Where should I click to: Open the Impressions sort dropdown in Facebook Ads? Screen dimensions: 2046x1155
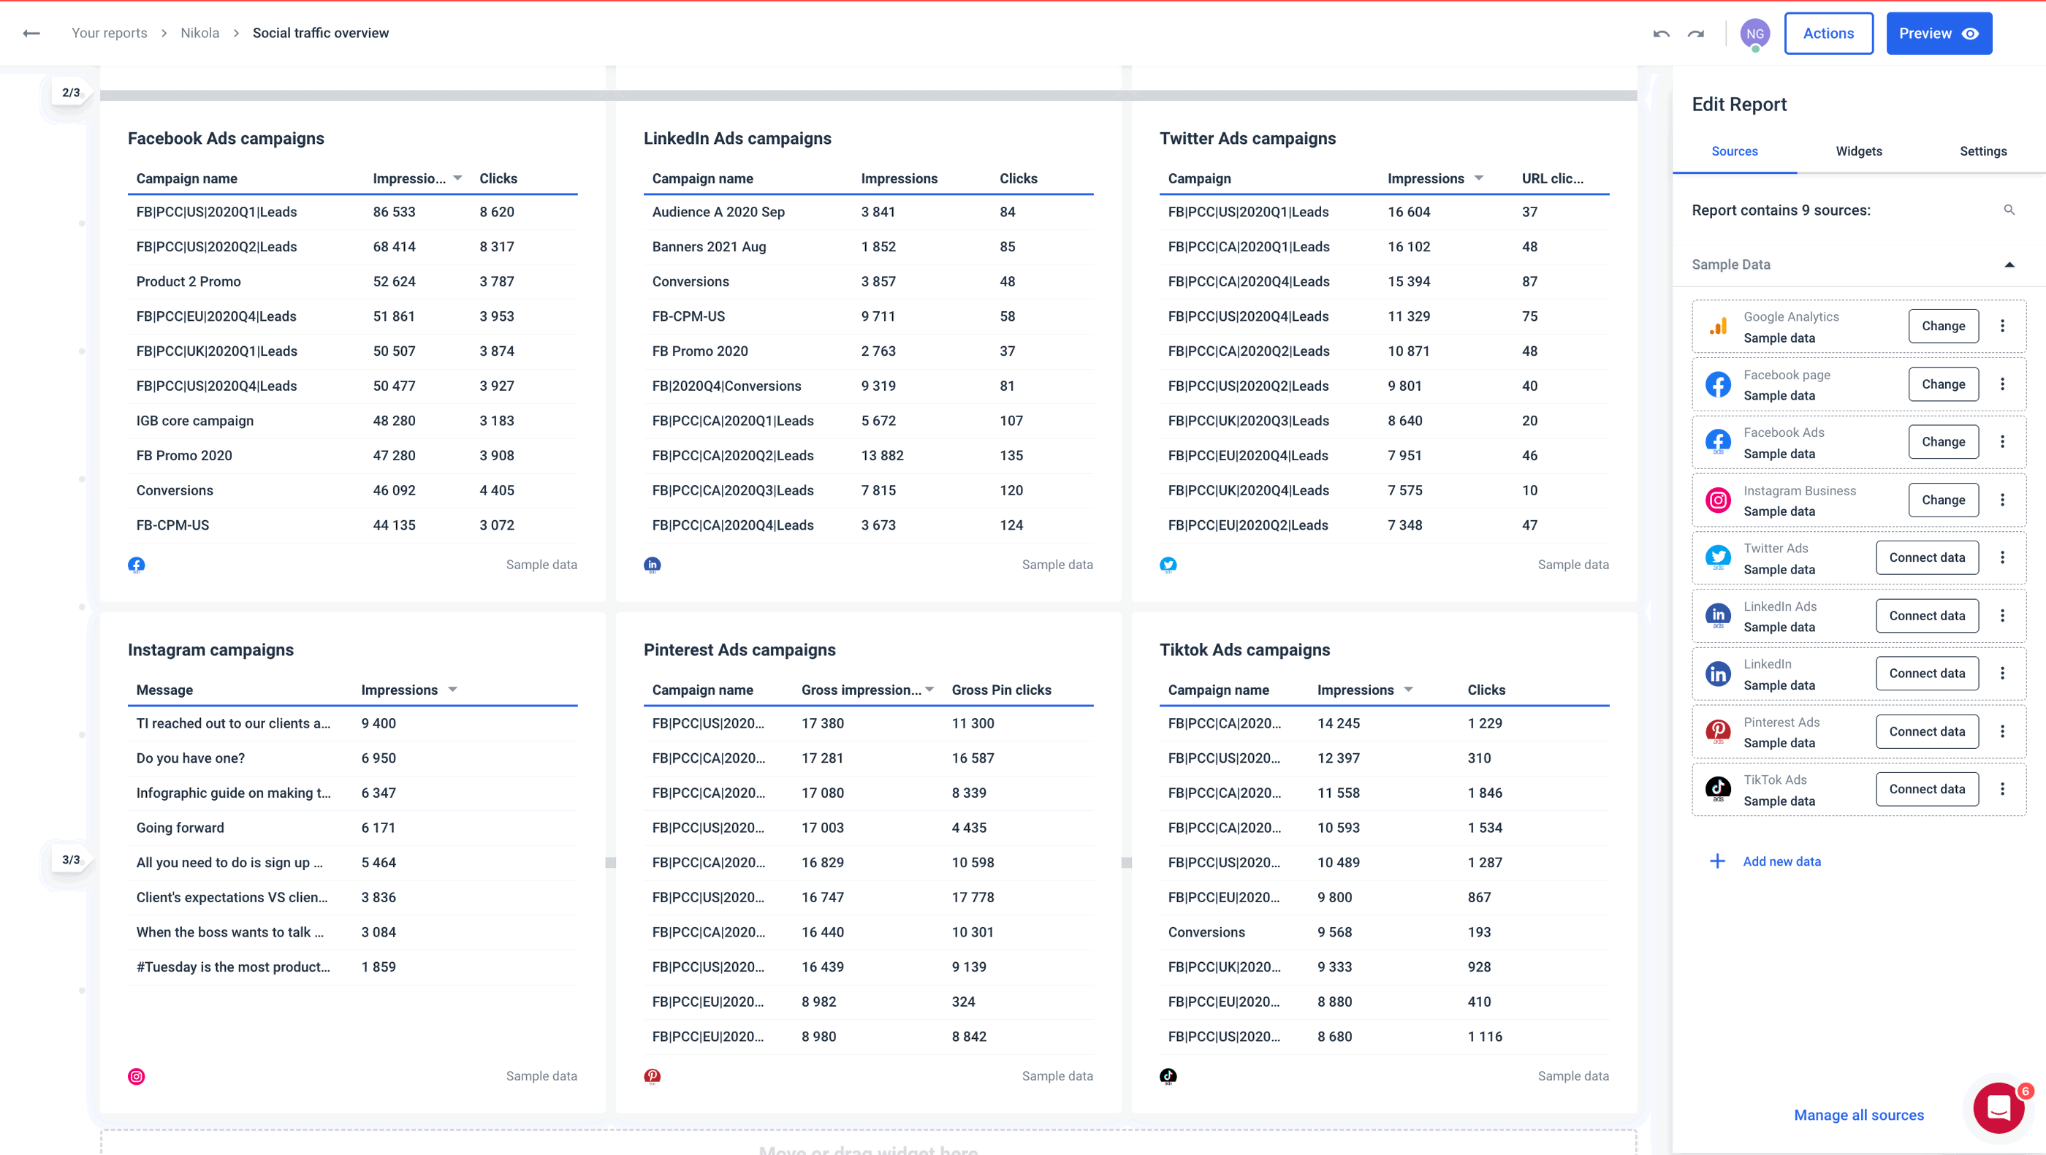pos(457,178)
